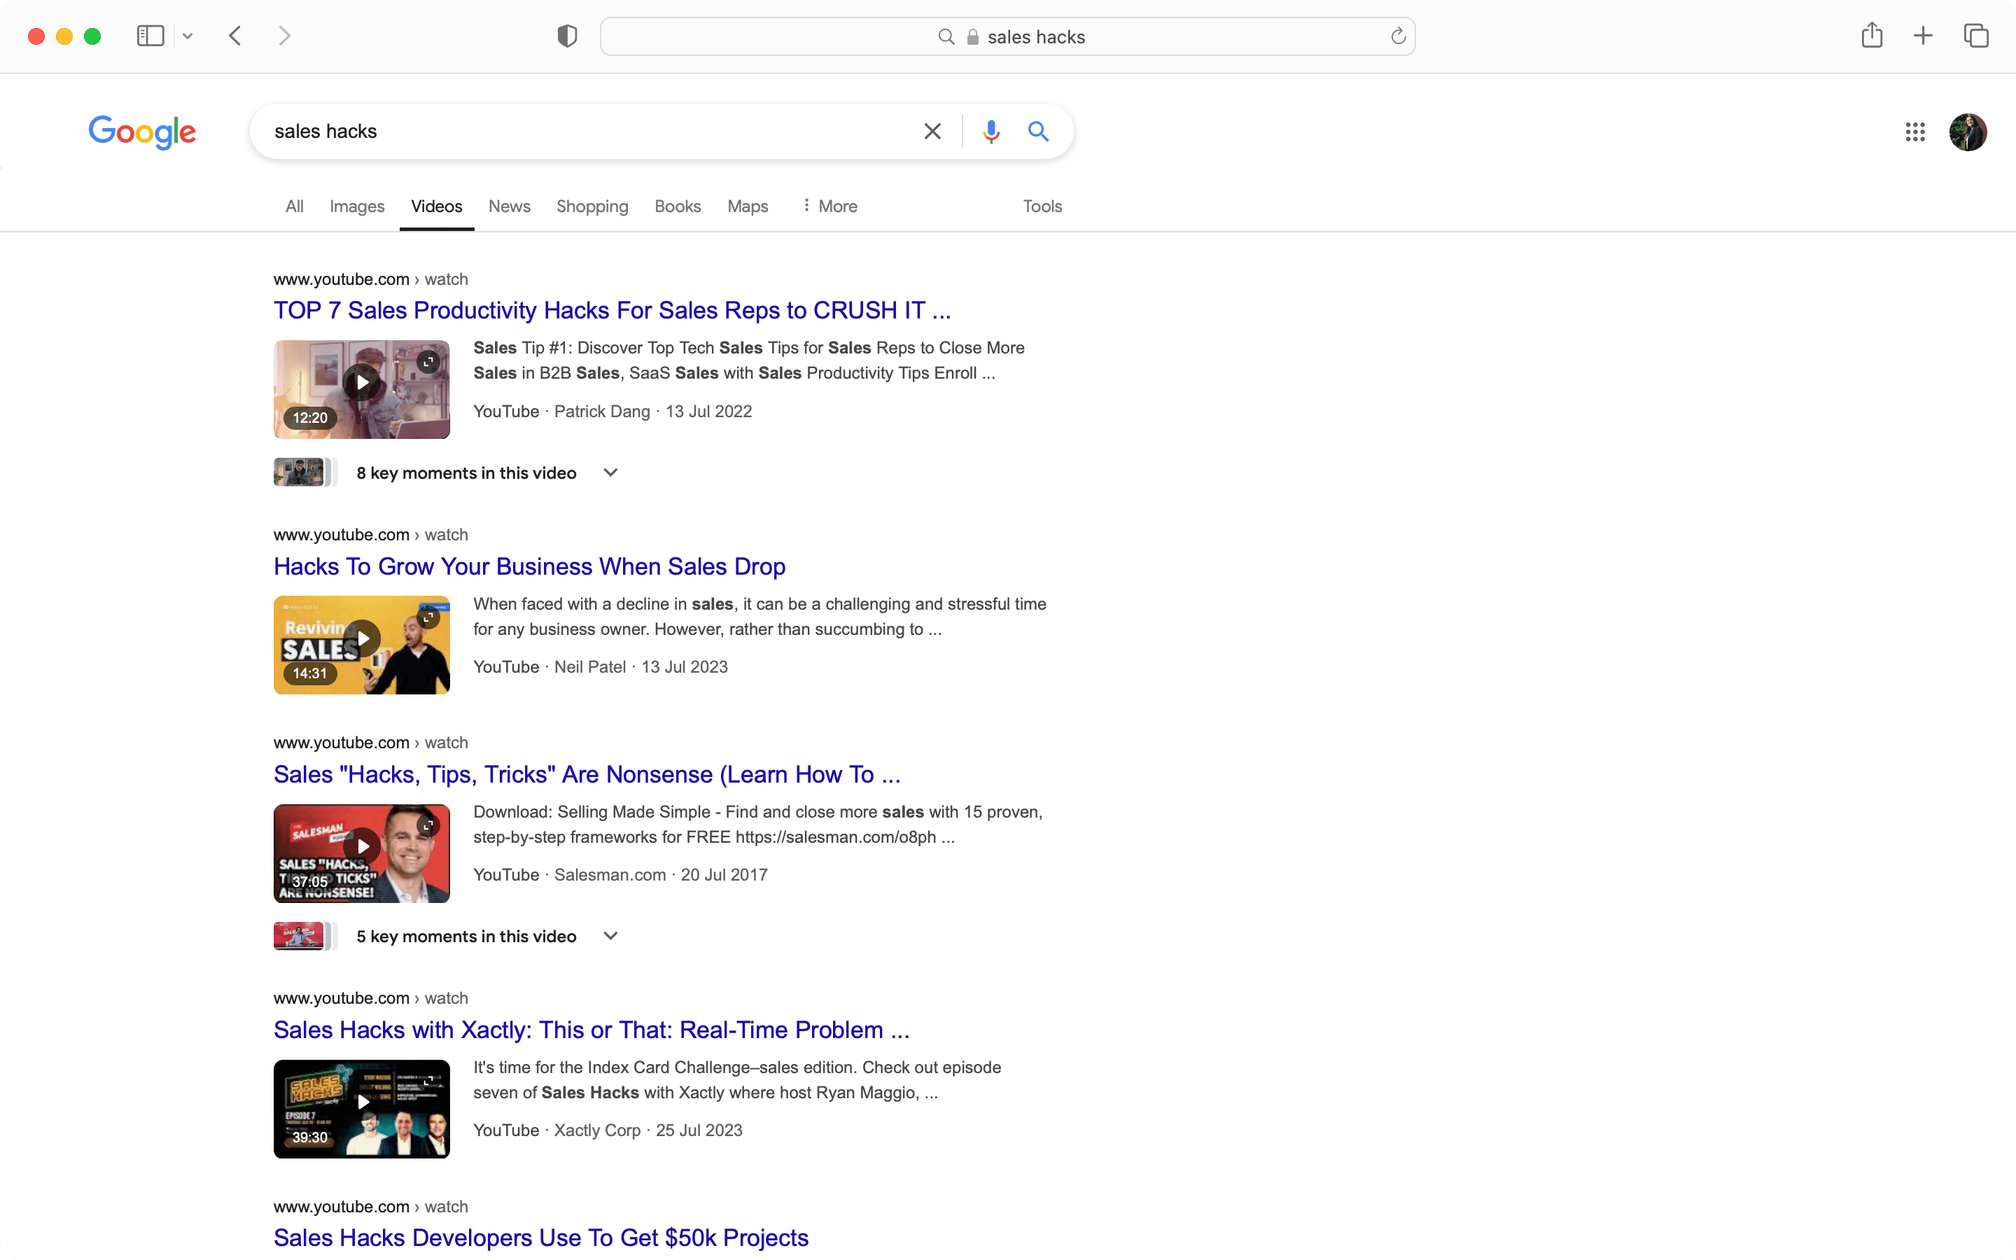Go back to the previous page
2016x1260 pixels.
236,36
